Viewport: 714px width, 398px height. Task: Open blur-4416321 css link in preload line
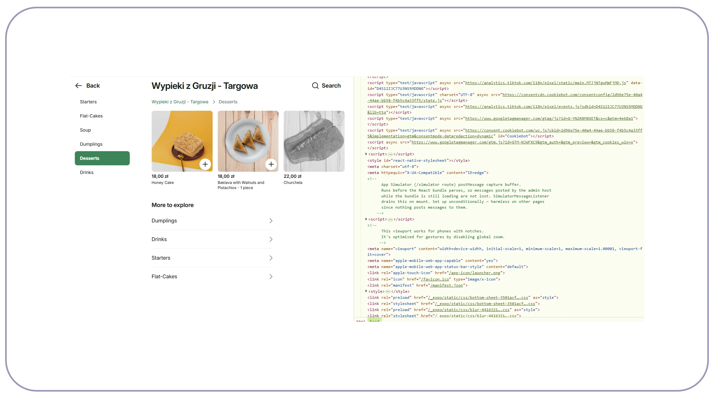pos(469,310)
